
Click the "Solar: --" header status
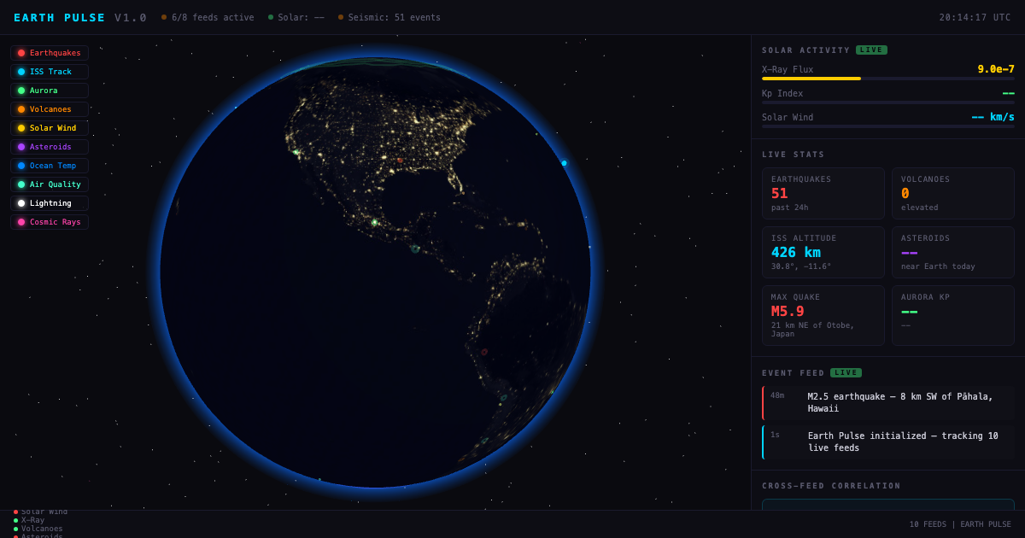296,17
